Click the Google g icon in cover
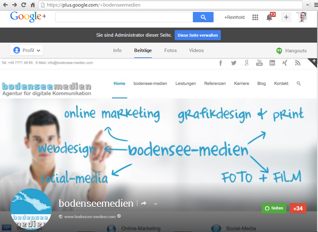318x232 pixels. click(246, 63)
